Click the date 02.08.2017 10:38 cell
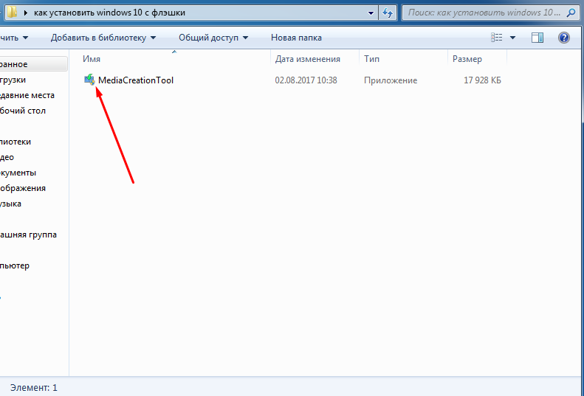Viewport: 584px width, 396px height. coord(306,80)
